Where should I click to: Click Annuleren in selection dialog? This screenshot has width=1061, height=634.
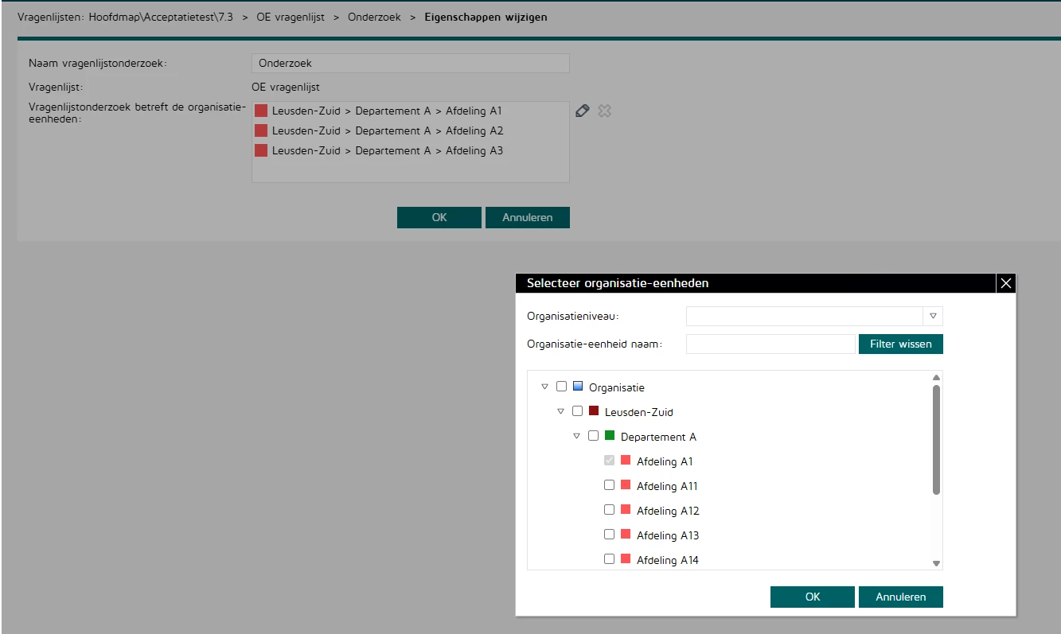(x=901, y=597)
